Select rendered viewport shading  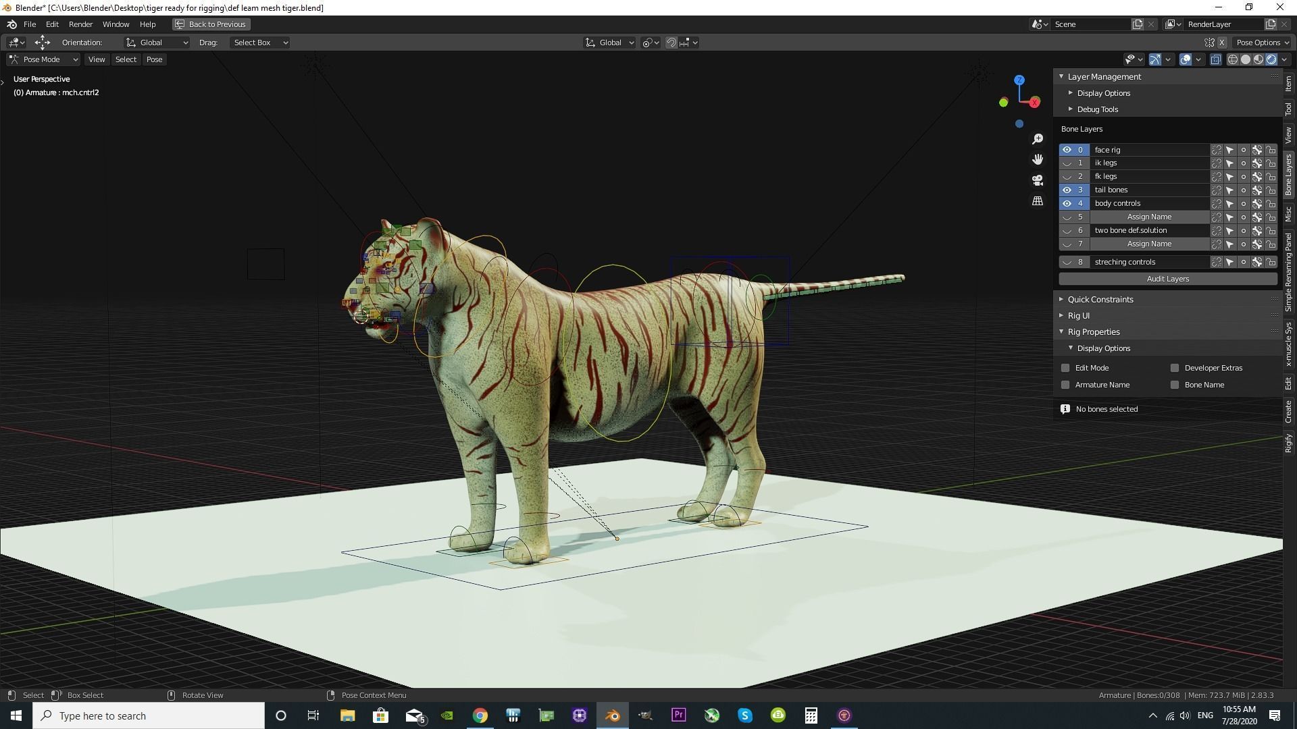click(1271, 59)
